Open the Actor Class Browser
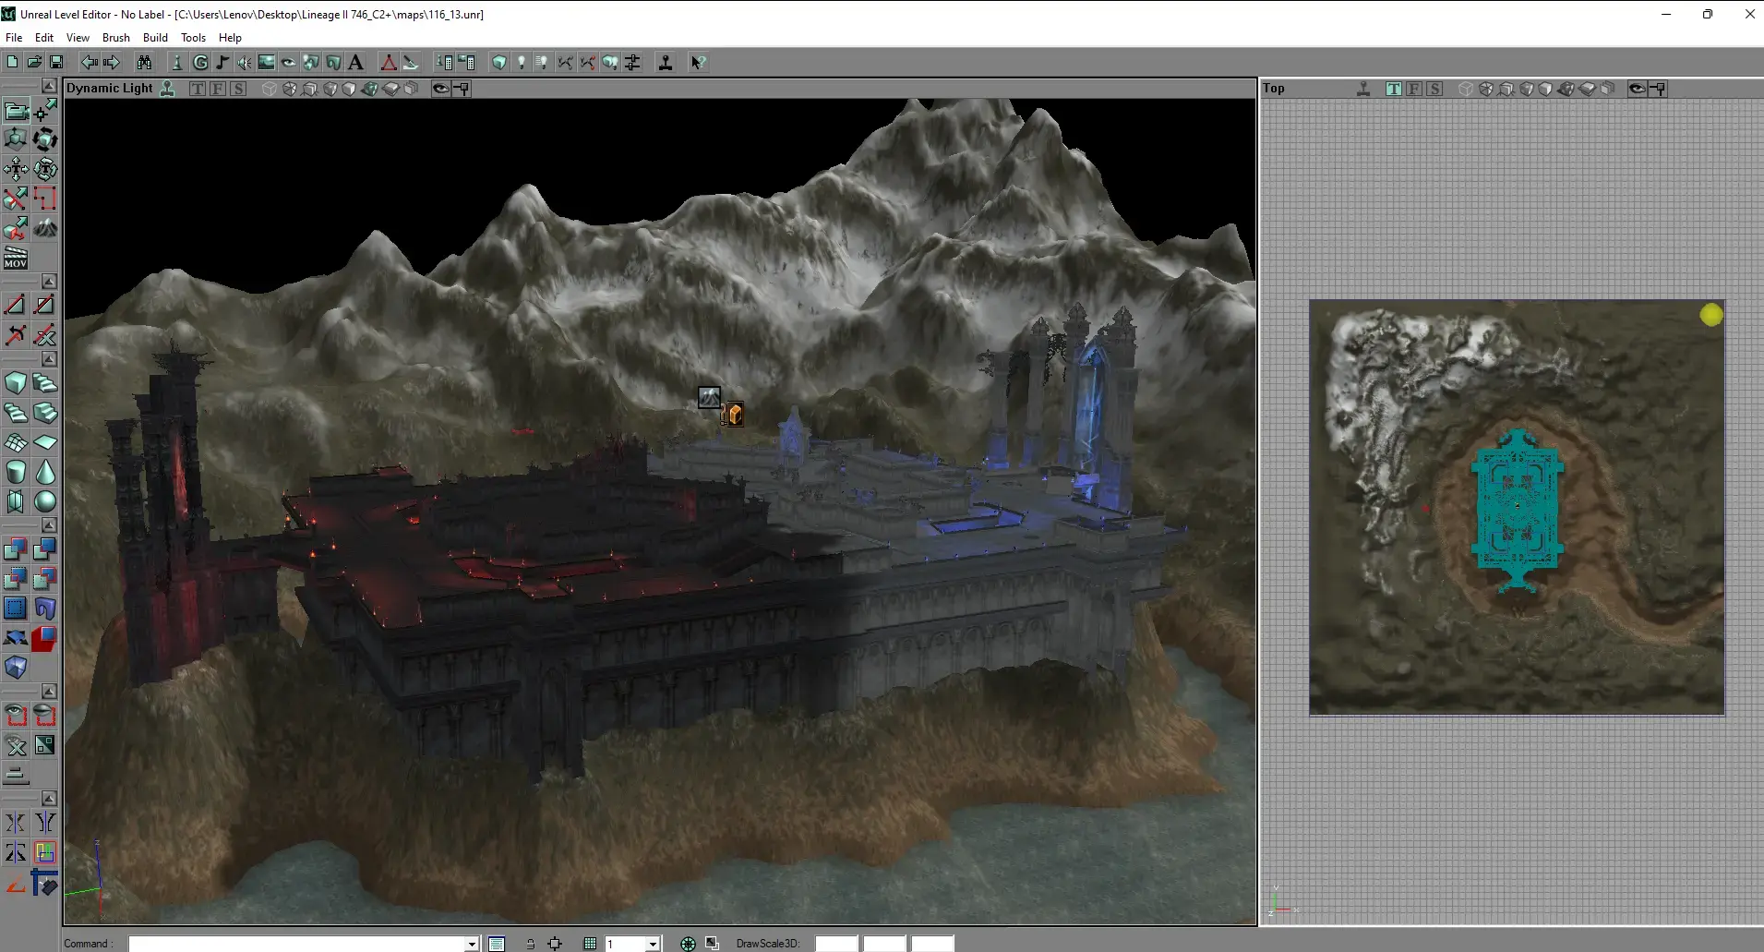This screenshot has height=952, width=1764. click(177, 63)
